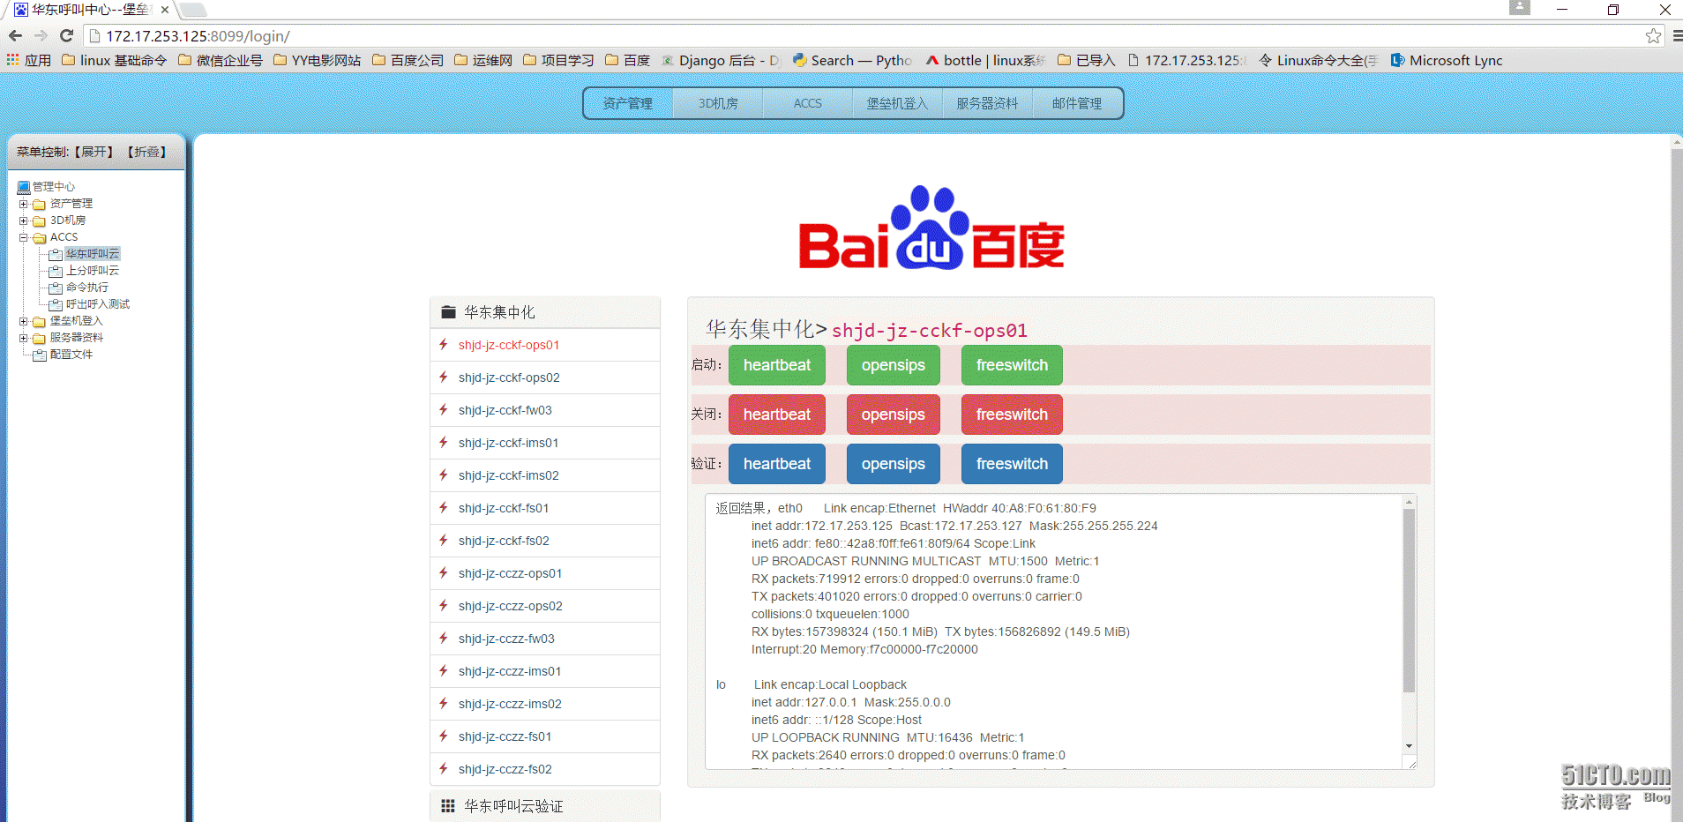Click the browser back arrow
Image resolution: width=1683 pixels, height=822 pixels.
pos(15,35)
